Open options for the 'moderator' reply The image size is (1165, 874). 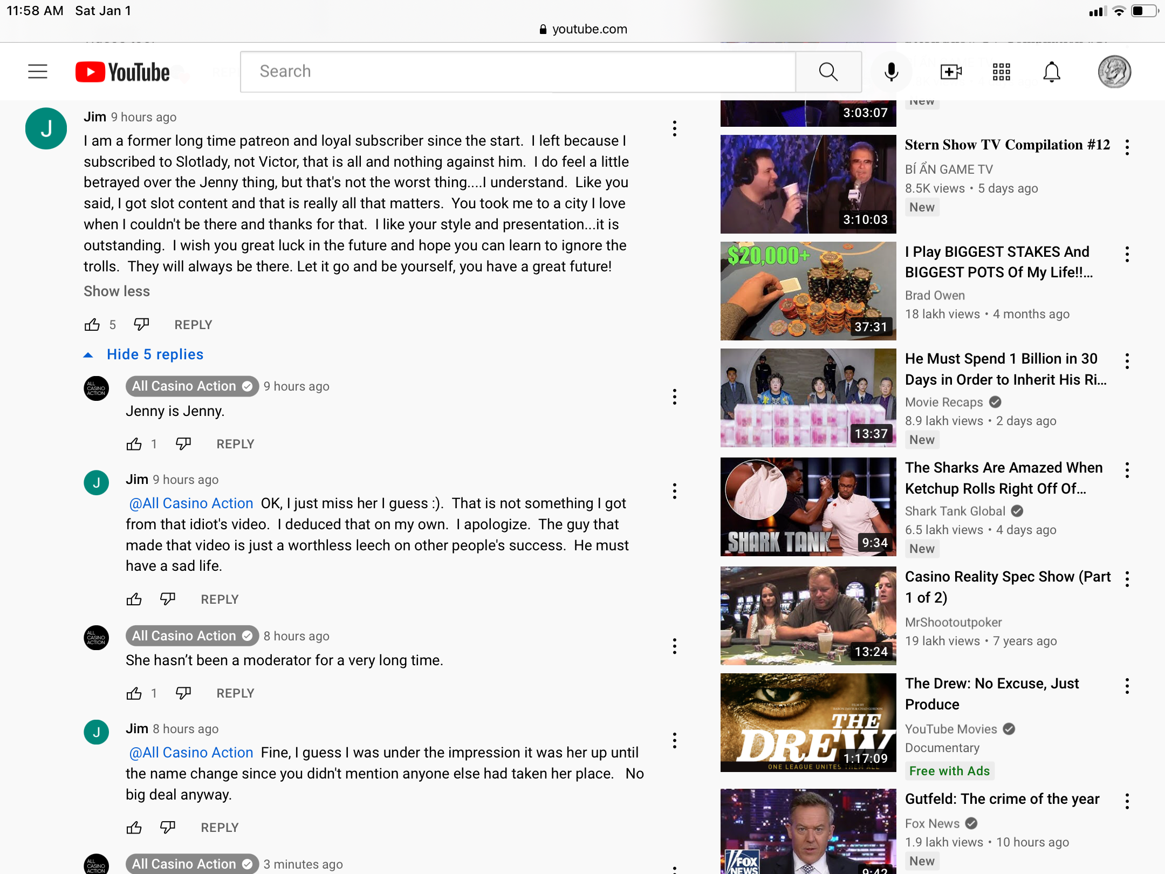(x=674, y=646)
